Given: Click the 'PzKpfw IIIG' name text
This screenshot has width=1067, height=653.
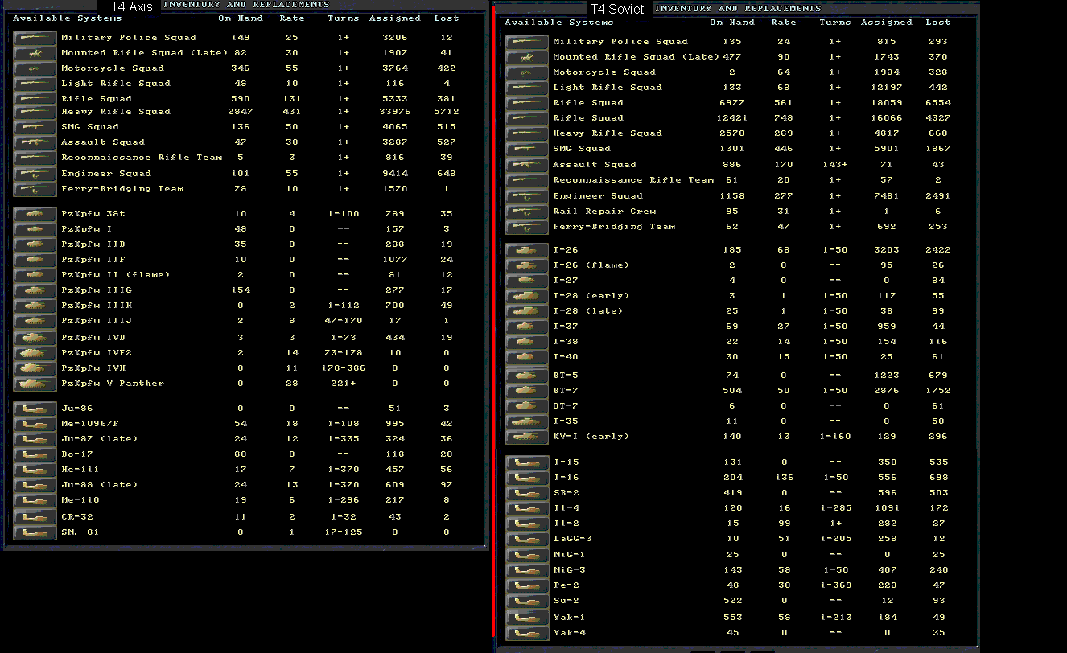Looking at the screenshot, I should click(97, 290).
